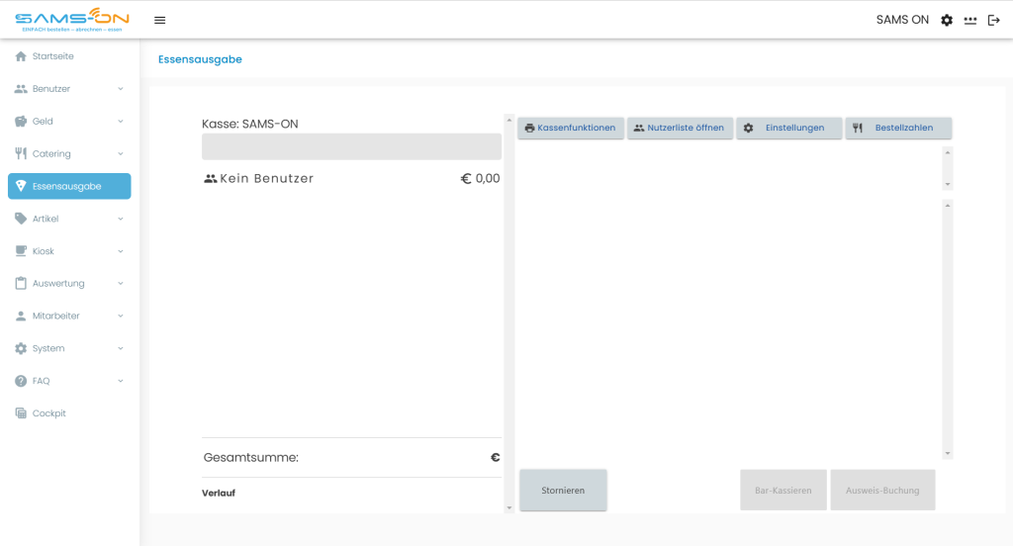Screen dimensions: 1013x546
Task: Expand the Auswertung sidebar section
Action: coord(69,283)
